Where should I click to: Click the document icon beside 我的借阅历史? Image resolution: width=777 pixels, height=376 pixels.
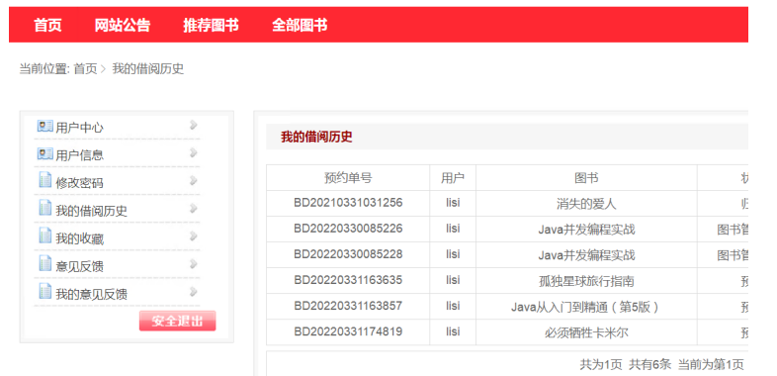click(x=45, y=208)
